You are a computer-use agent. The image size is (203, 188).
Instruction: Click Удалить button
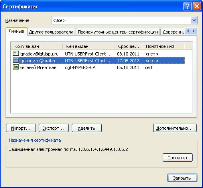click(87, 128)
